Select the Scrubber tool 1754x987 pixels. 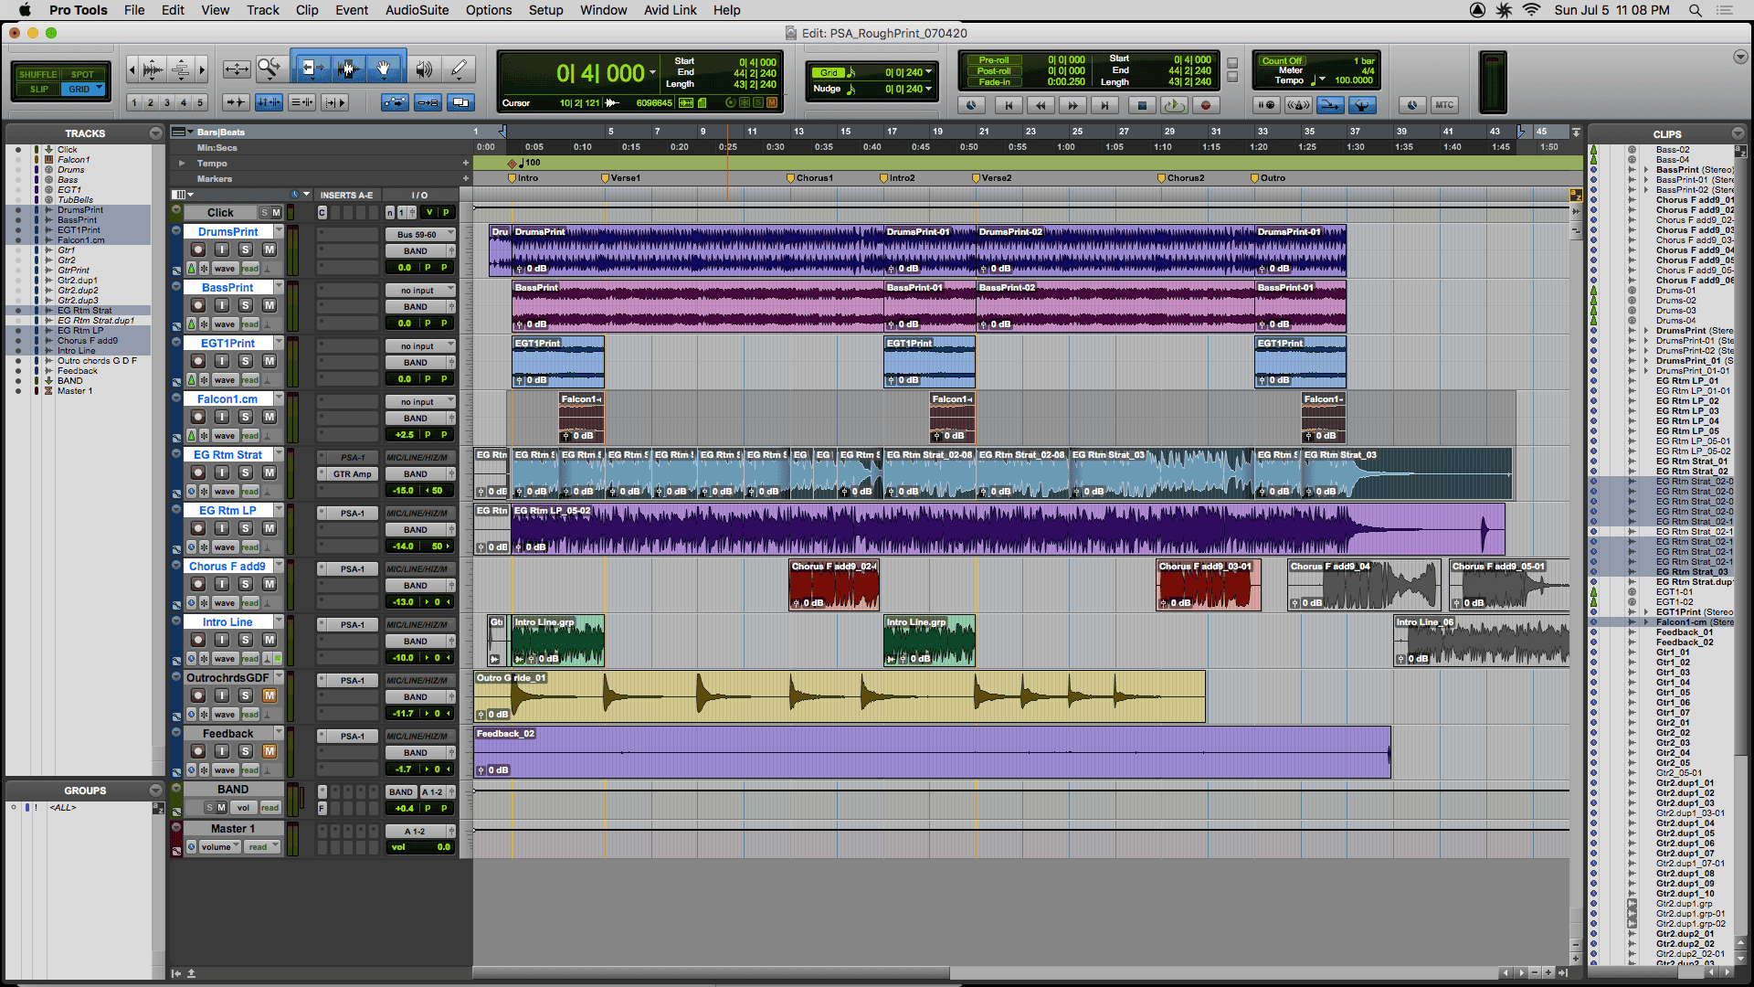[x=424, y=69]
